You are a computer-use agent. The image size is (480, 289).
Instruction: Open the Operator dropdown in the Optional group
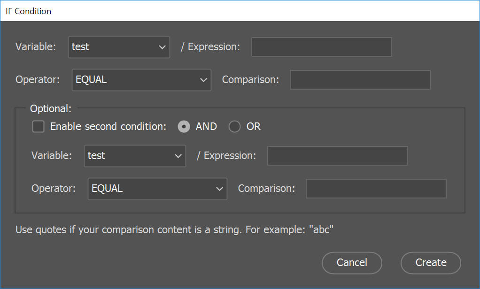(157, 189)
